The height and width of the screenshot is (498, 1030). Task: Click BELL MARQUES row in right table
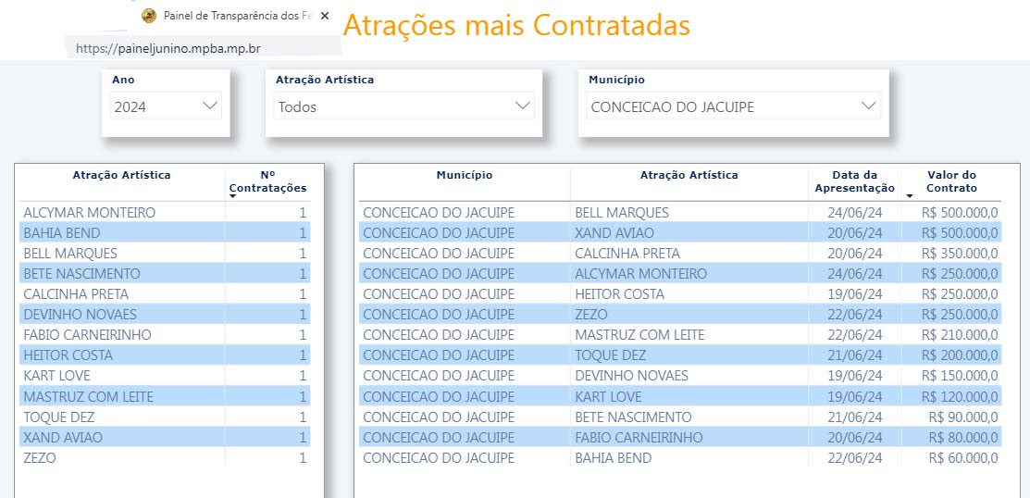[680, 212]
